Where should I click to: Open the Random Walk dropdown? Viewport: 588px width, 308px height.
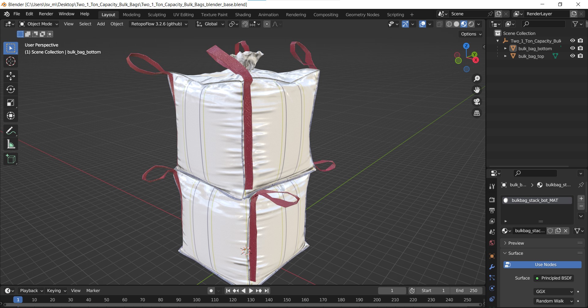tap(554, 301)
